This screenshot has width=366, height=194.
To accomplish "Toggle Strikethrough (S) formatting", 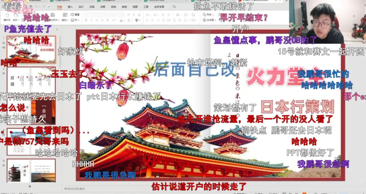I will pos(107,20).
